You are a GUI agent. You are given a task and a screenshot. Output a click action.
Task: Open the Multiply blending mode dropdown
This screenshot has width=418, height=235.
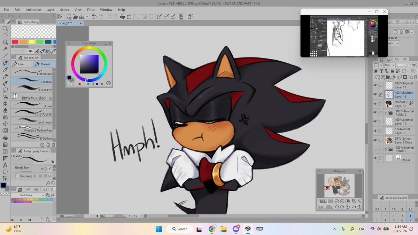(390, 65)
